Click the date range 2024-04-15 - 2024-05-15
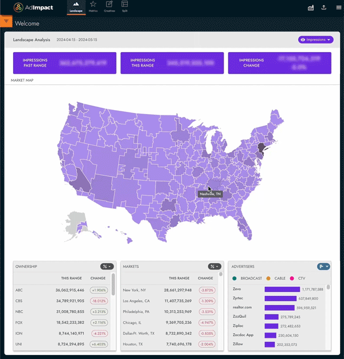Viewport: 344px width, 359px height. (x=77, y=40)
